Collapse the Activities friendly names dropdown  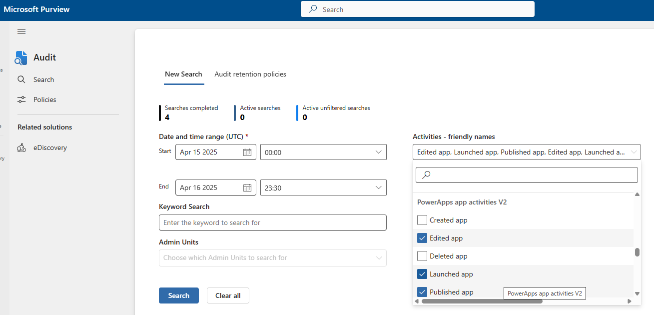pos(634,152)
